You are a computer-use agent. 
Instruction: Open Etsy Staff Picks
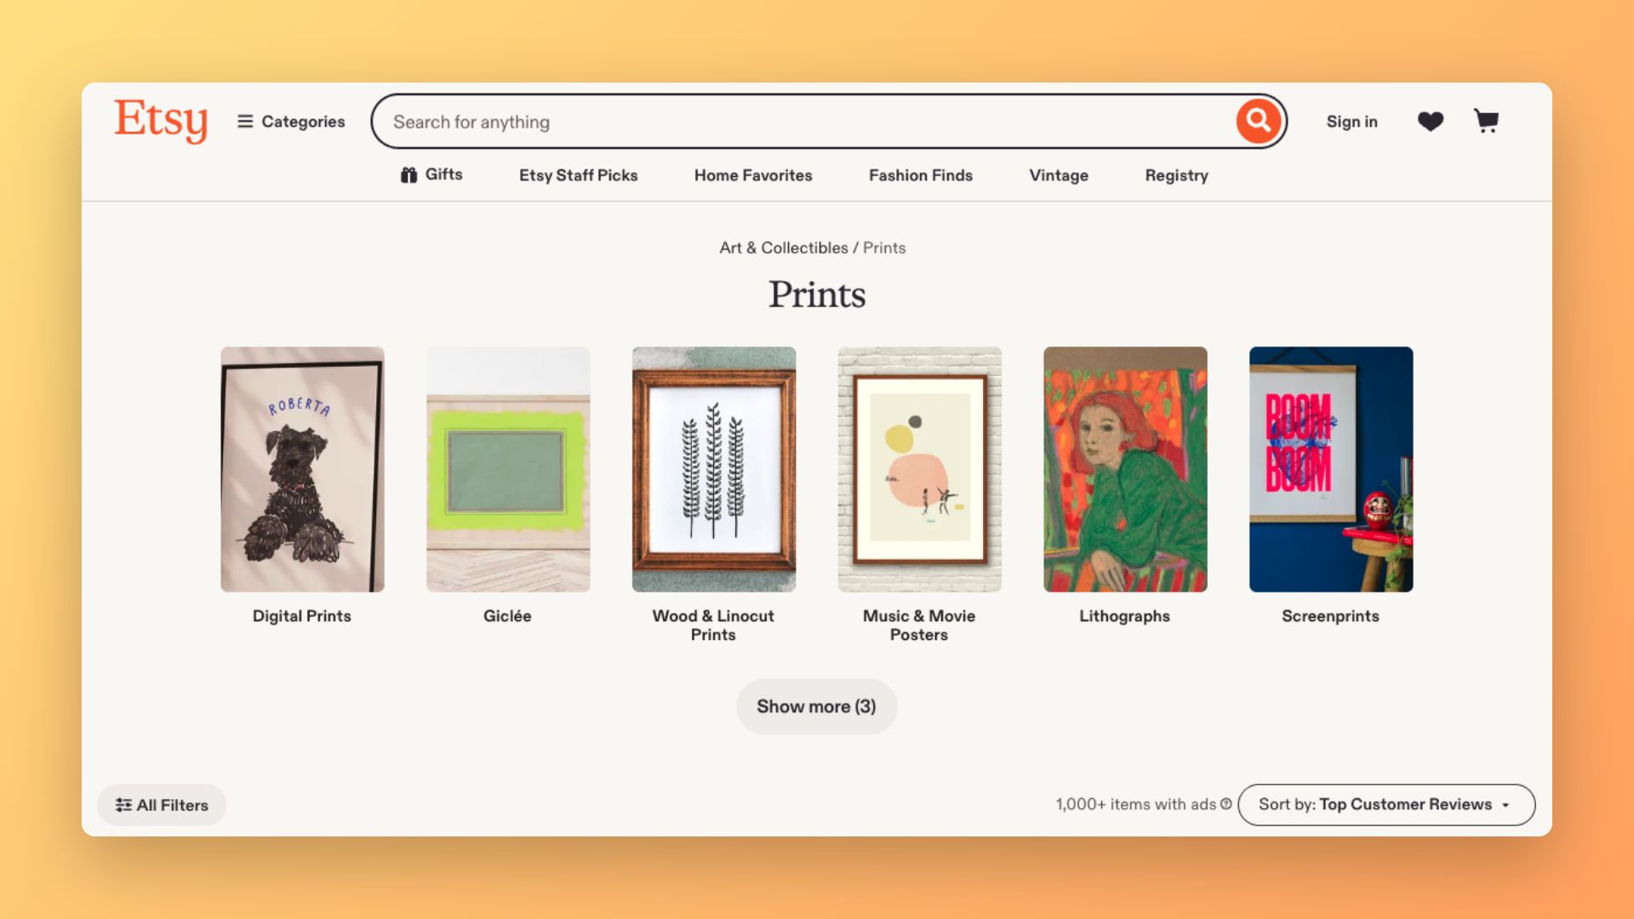click(579, 175)
